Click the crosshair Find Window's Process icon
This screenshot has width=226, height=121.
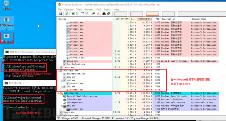pos(109,14)
